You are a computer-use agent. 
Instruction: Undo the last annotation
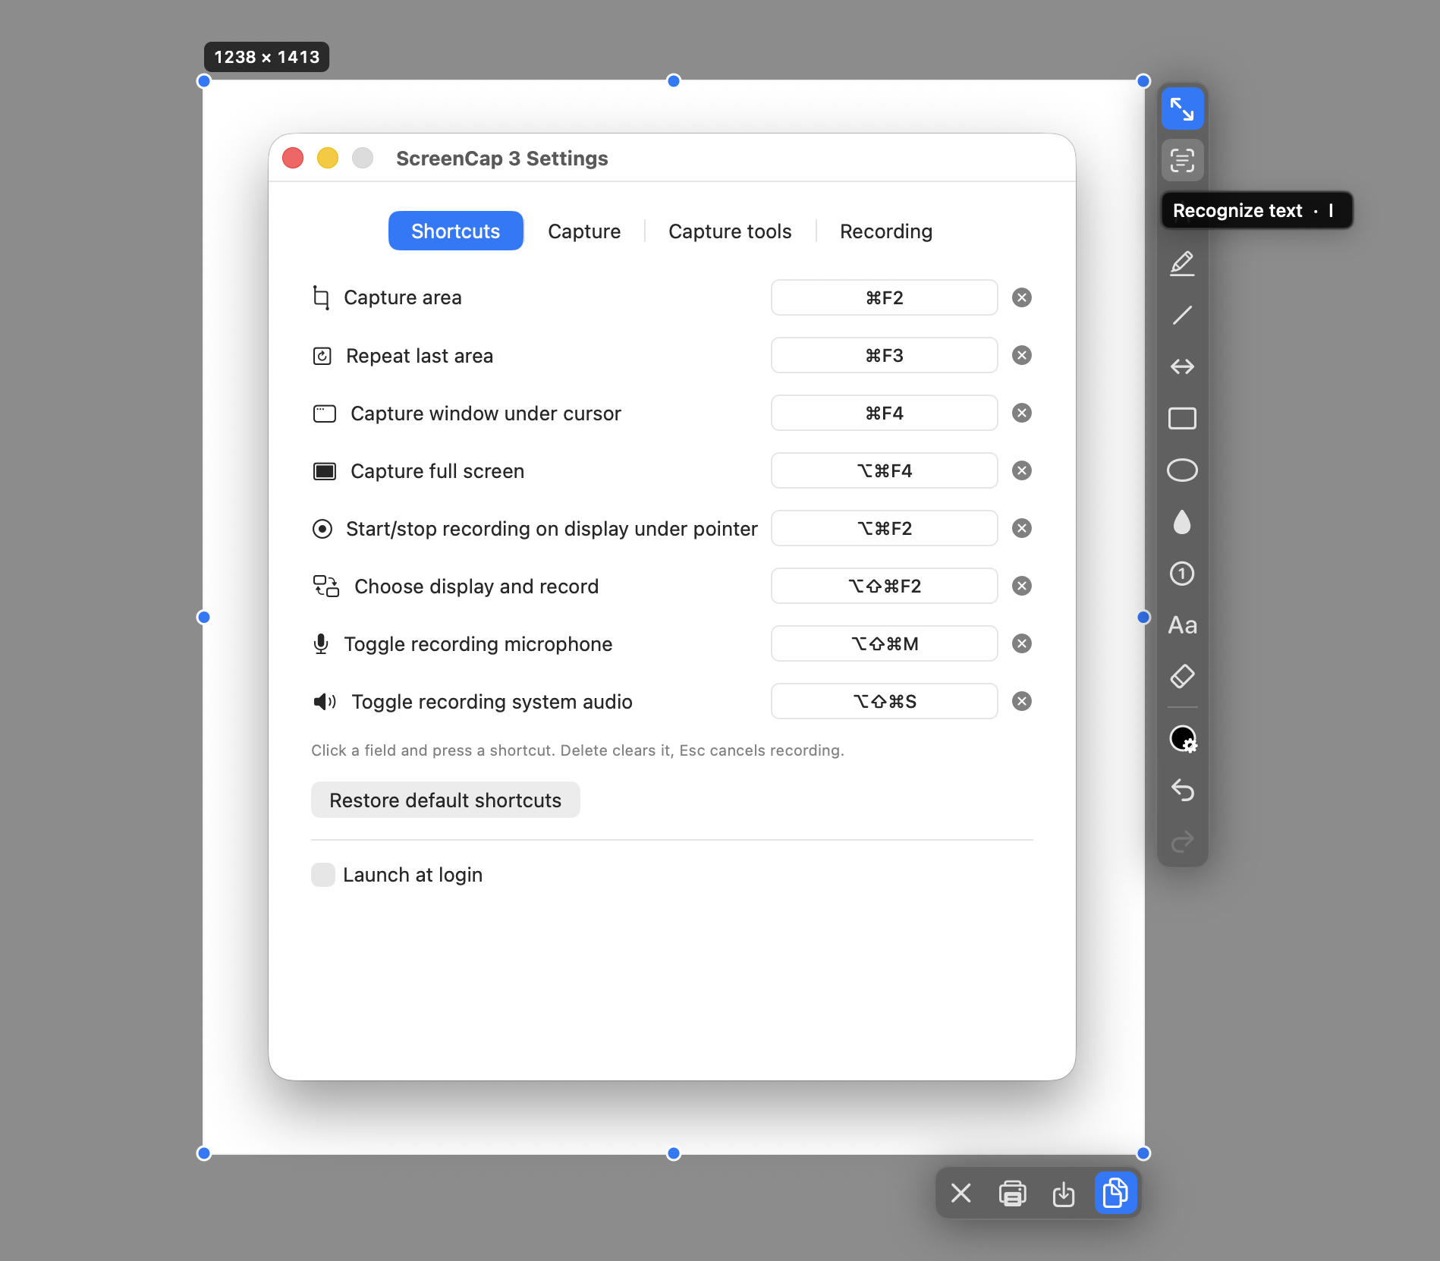click(1182, 790)
